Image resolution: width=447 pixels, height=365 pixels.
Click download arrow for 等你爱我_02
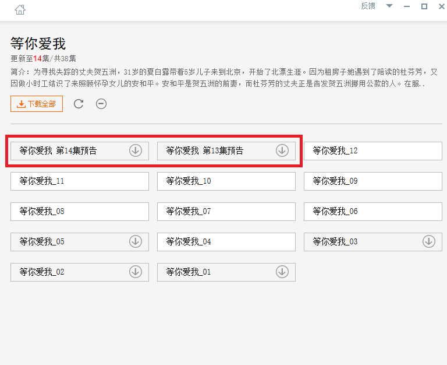[x=136, y=272]
